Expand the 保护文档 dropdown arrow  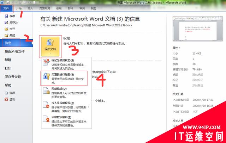click(50, 53)
